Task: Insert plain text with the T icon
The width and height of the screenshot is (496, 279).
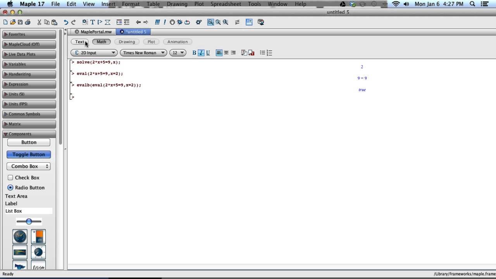Action: pos(92,22)
